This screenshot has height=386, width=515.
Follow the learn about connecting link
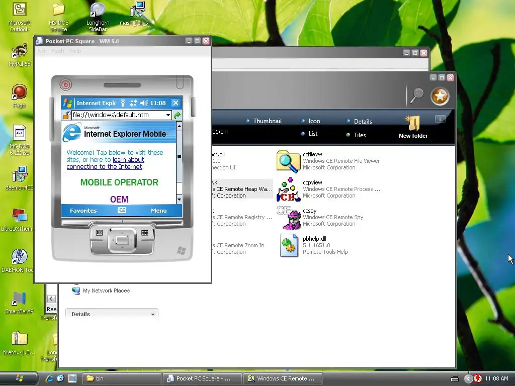pyautogui.click(x=106, y=163)
